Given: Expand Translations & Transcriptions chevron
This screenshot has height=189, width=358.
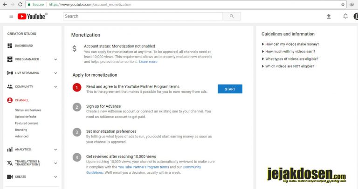Looking at the screenshot, I should click(55, 163).
